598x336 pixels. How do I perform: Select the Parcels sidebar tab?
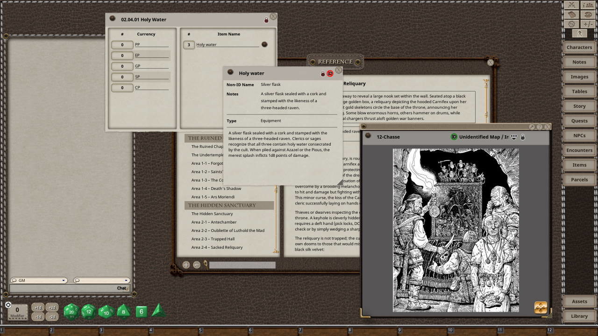pyautogui.click(x=579, y=179)
